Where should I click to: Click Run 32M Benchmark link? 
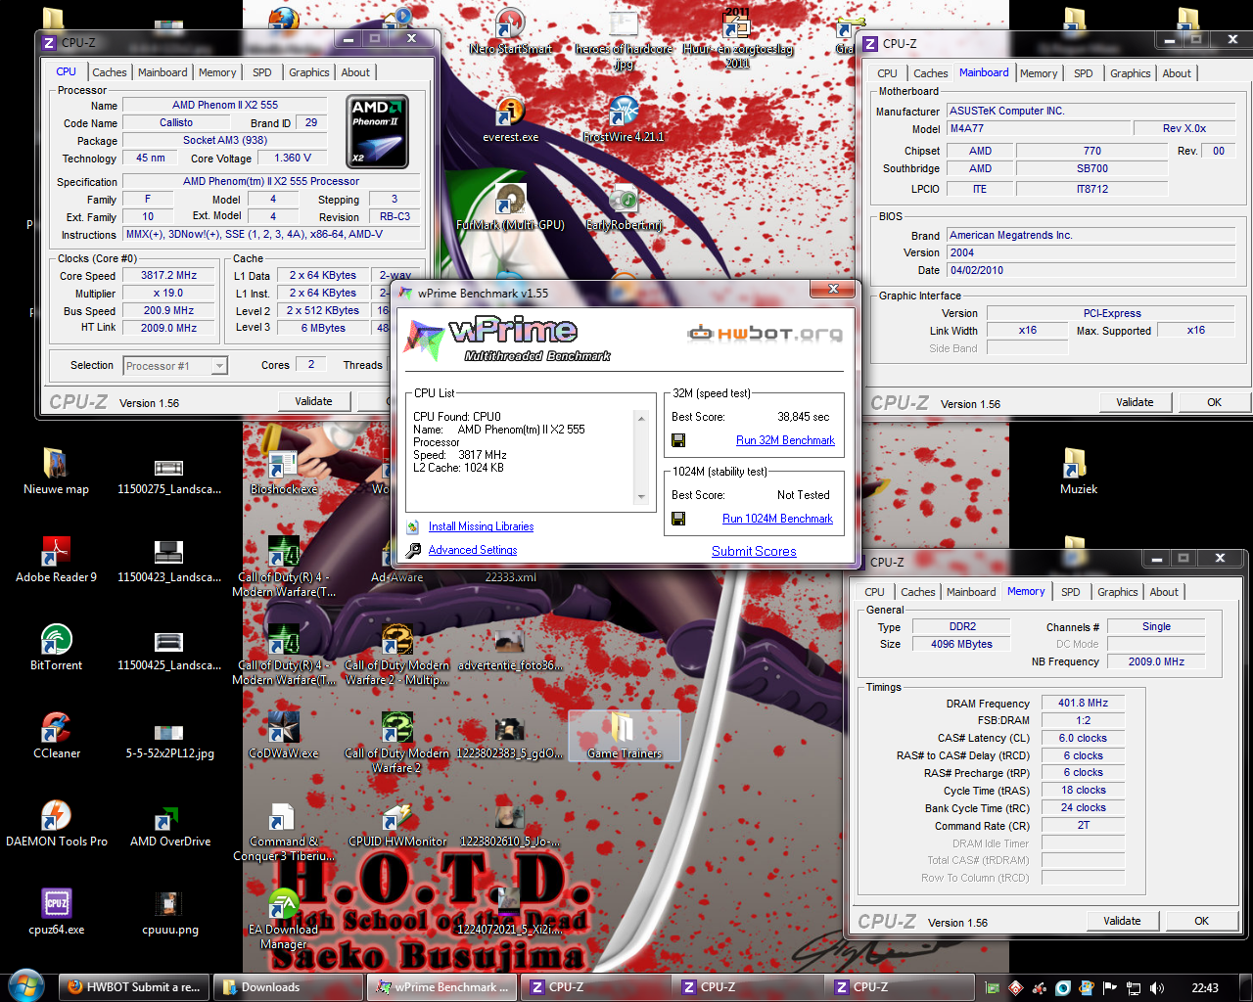click(785, 440)
